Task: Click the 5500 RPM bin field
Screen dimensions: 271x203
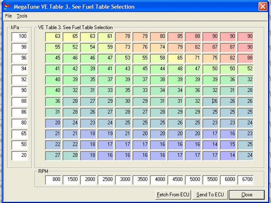Action: pyautogui.click(x=210, y=180)
